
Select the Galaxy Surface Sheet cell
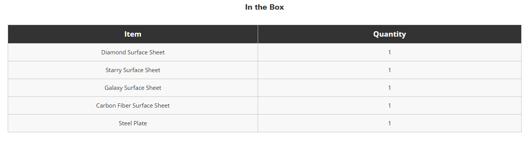click(133, 88)
